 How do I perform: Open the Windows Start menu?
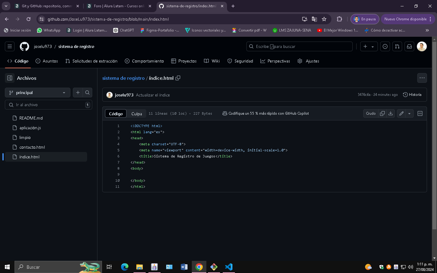point(7,267)
